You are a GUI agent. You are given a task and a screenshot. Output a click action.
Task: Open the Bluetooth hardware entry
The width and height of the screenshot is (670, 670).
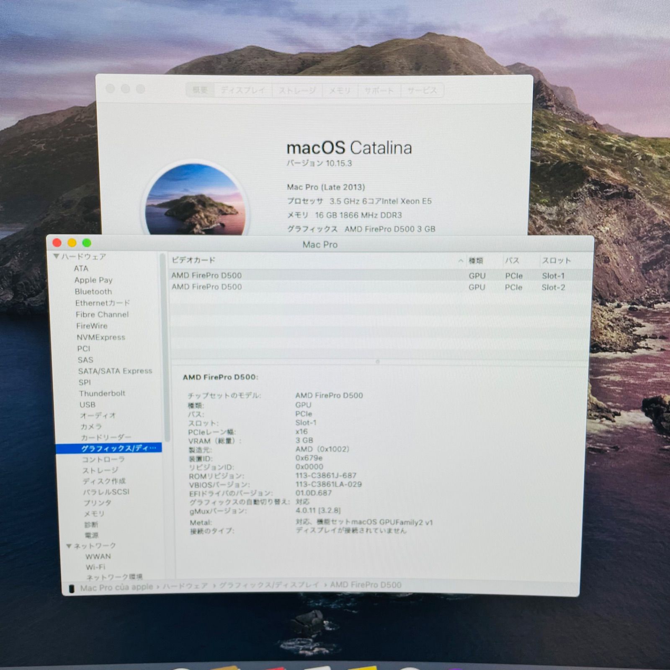click(93, 291)
